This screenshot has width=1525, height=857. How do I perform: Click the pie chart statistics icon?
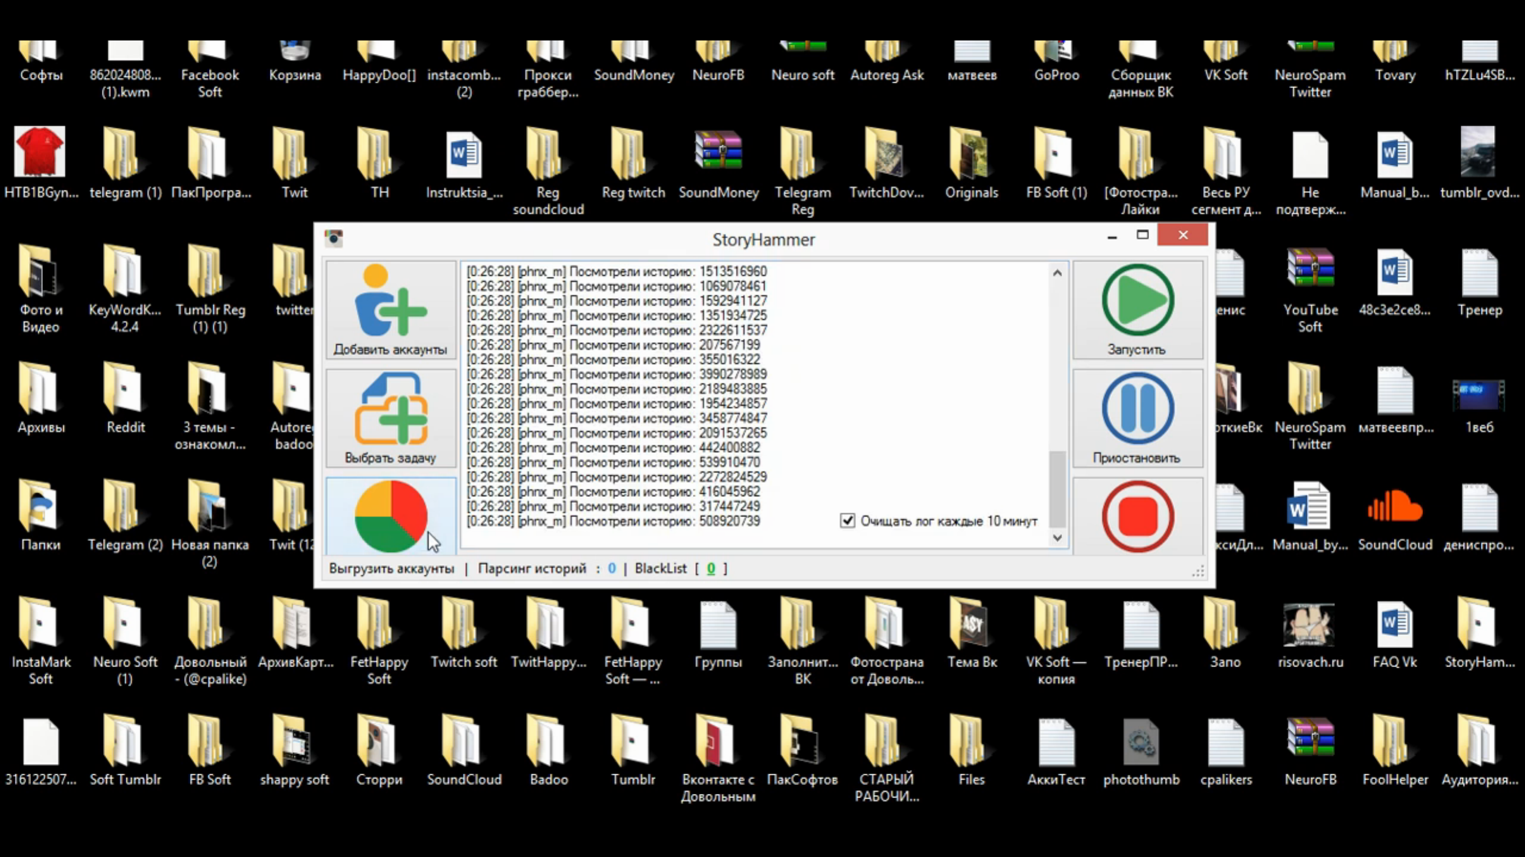click(x=390, y=515)
